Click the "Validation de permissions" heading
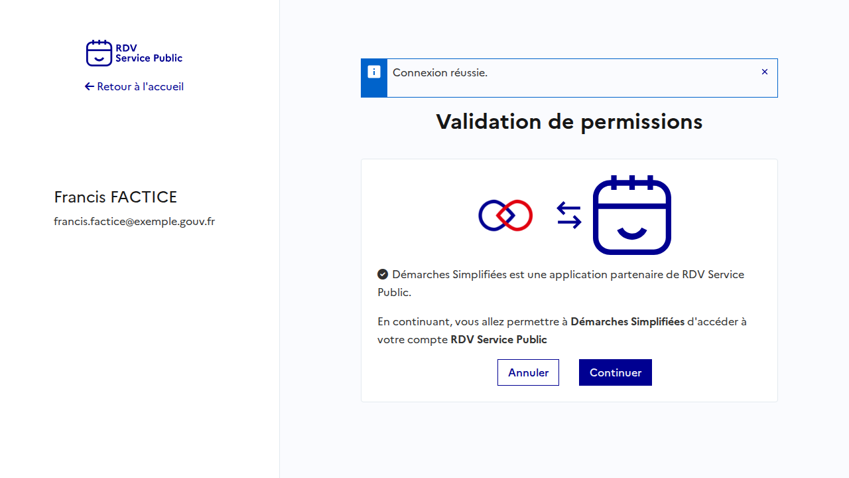This screenshot has width=849, height=478. point(569,121)
